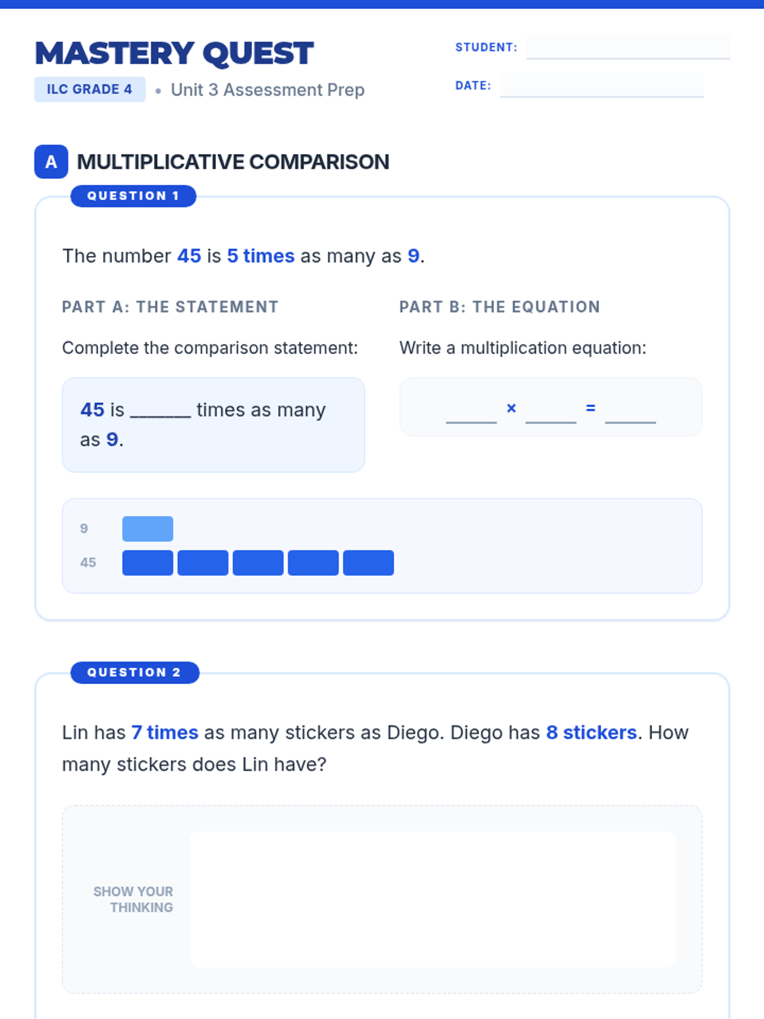Click the blank in comparison statement
Viewport: 764px width, 1019px height.
coord(160,411)
